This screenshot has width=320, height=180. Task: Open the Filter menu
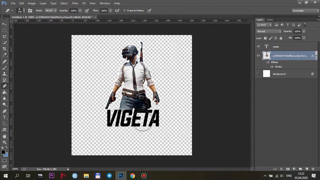point(75,3)
